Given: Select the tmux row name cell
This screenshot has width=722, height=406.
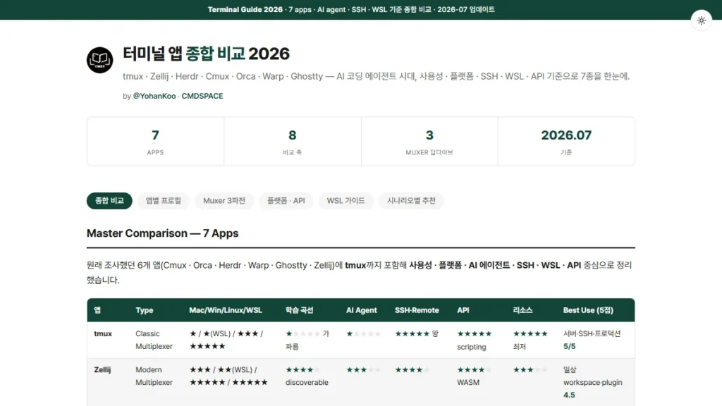Looking at the screenshot, I should point(103,333).
